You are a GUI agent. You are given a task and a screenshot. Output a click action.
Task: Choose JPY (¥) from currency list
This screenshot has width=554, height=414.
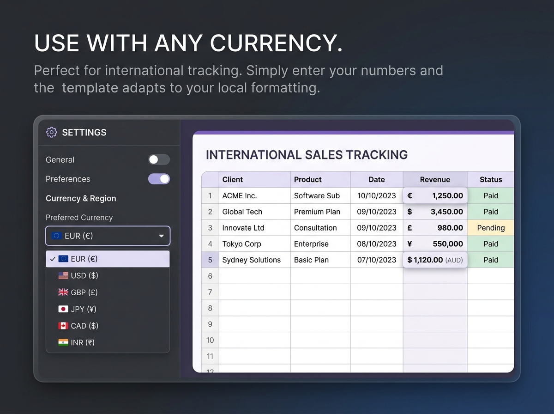[84, 309]
